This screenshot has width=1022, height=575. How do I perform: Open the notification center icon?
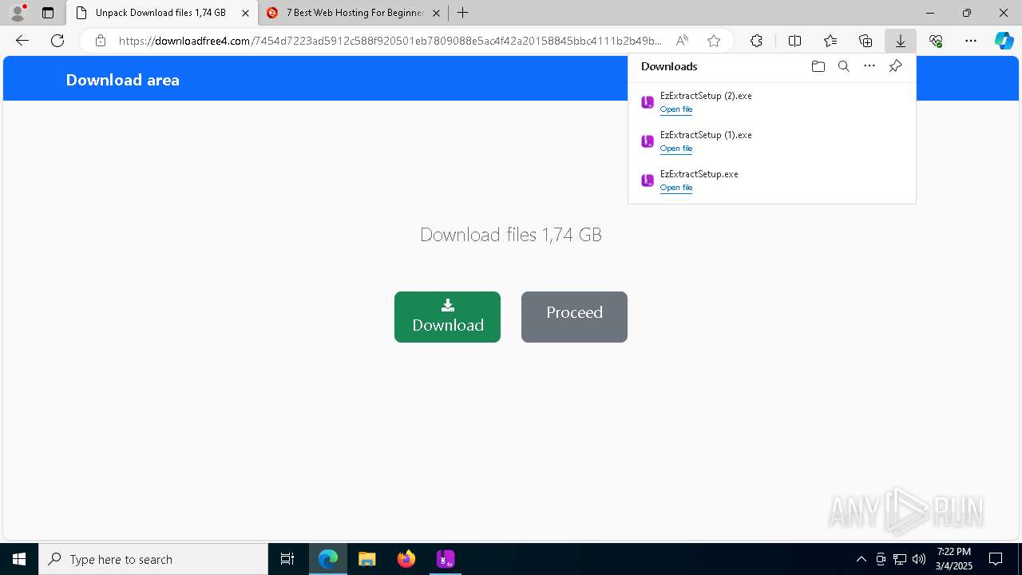click(996, 559)
